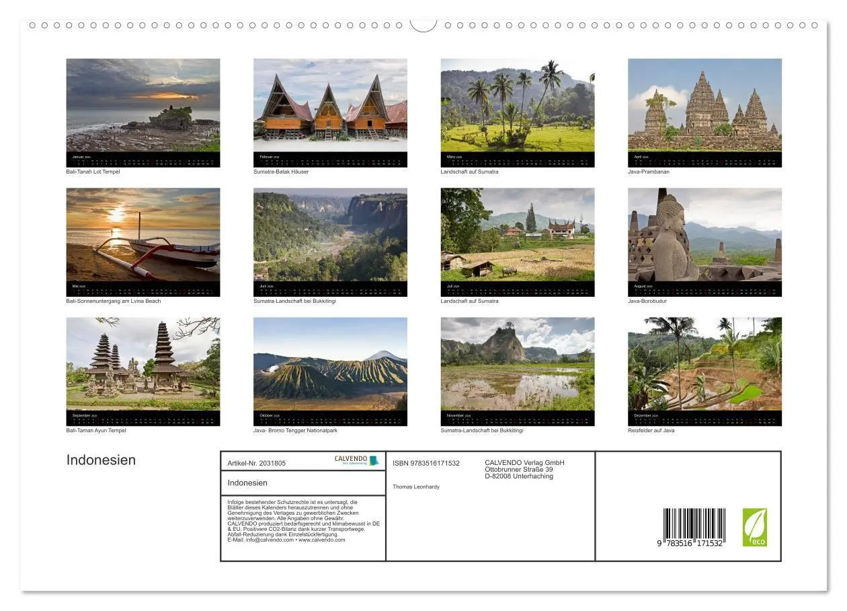The image size is (847, 611).
Task: Open the Juni Bukittingi canyon photo
Action: [x=330, y=234]
